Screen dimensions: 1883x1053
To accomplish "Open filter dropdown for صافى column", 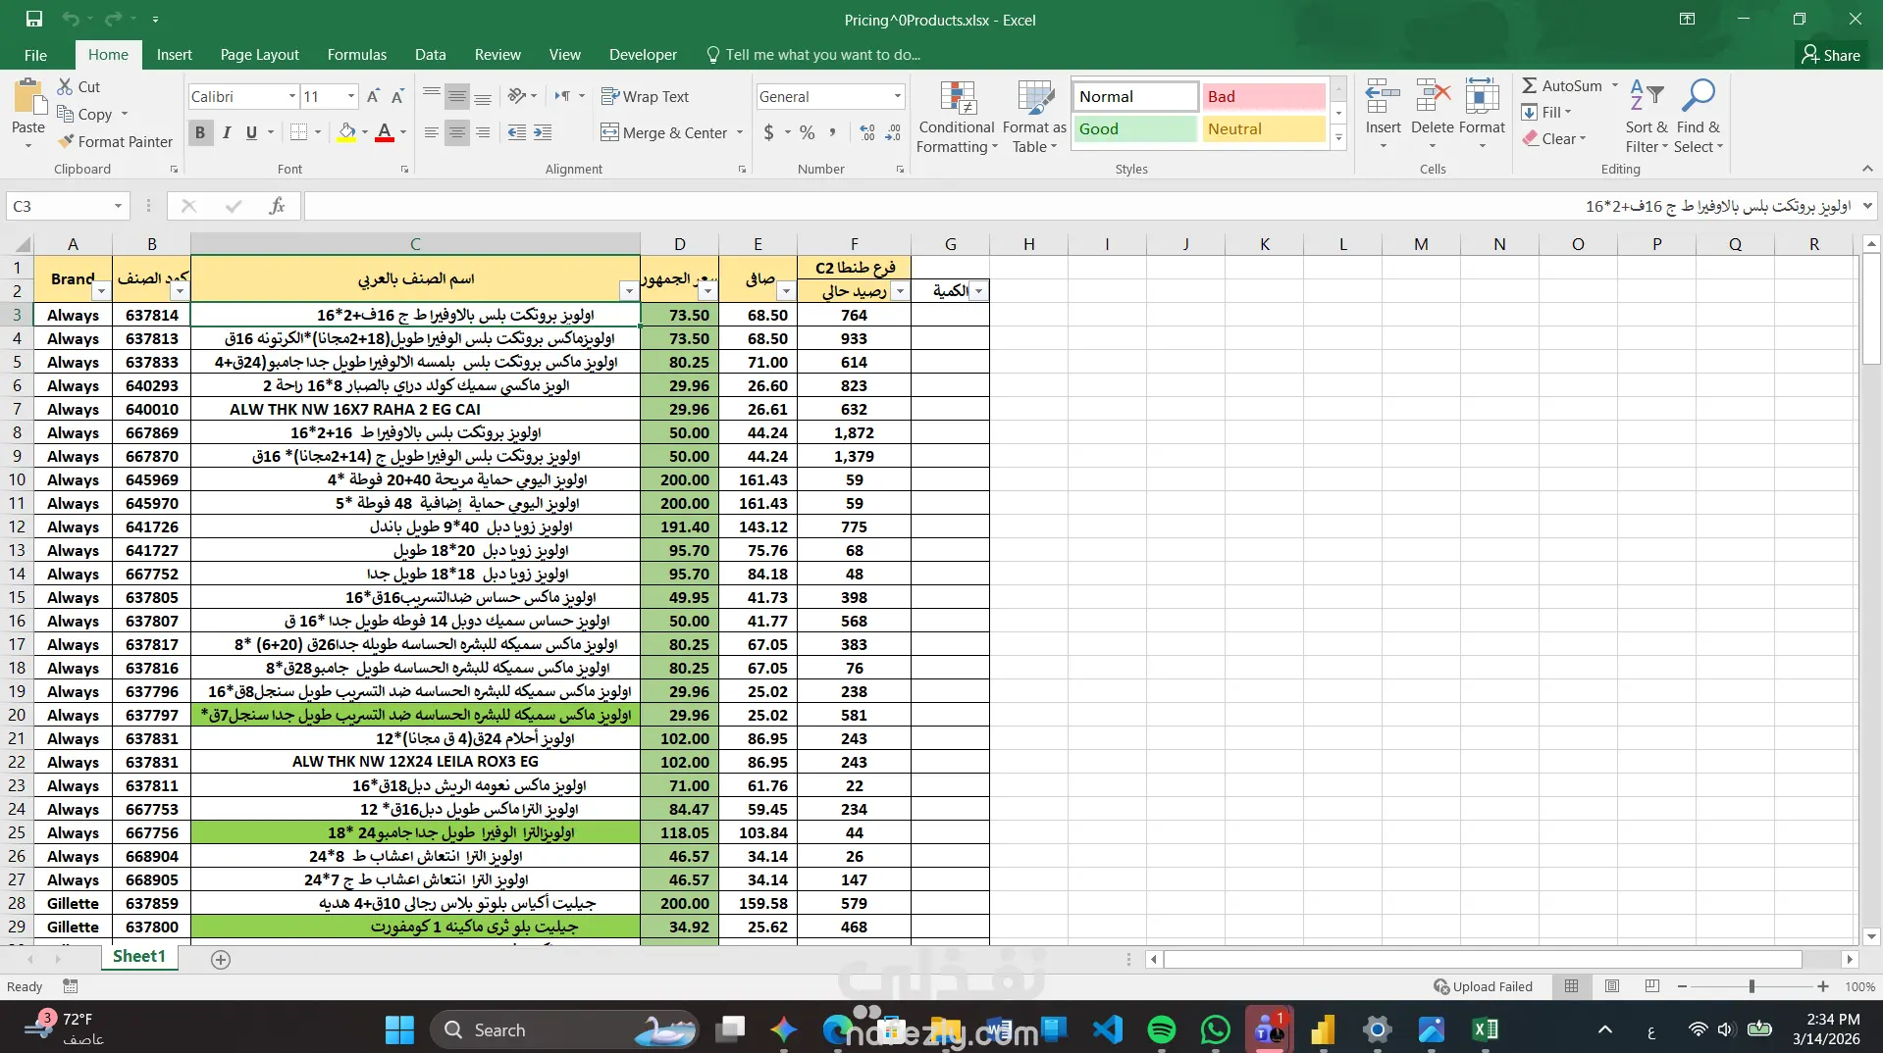I will (785, 291).
